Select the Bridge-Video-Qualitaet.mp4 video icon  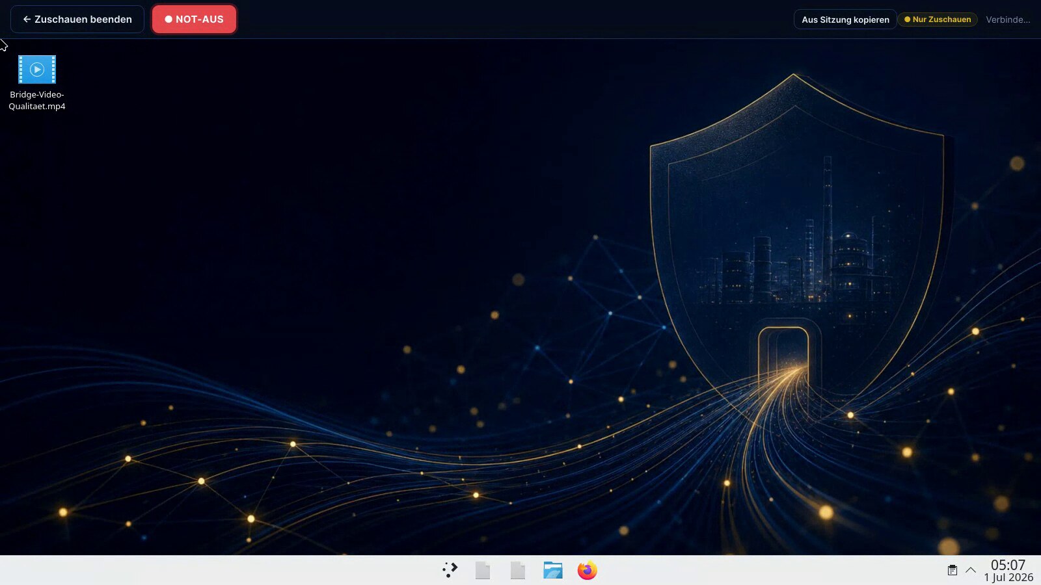[37, 70]
